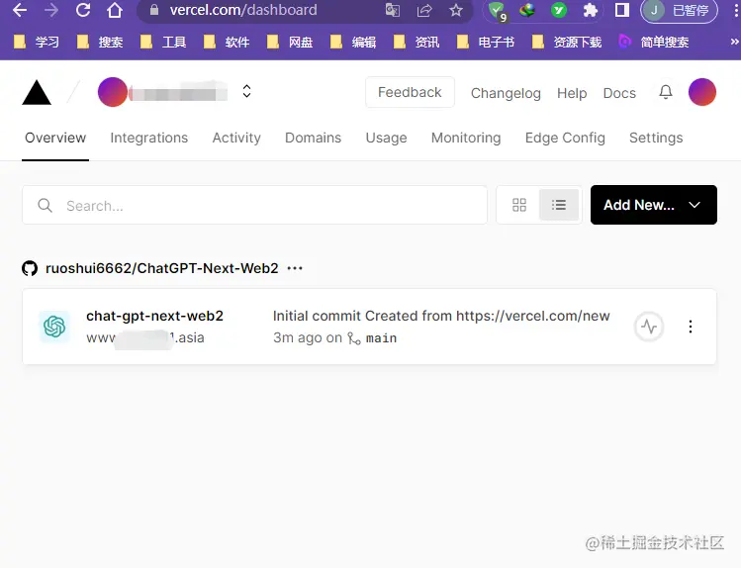Open the 简单搜索 bookmark
The width and height of the screenshot is (741, 568).
pos(654,43)
